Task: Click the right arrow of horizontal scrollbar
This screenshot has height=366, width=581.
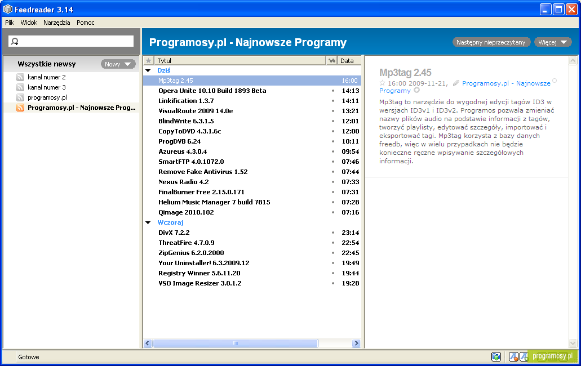Action: [x=357, y=343]
